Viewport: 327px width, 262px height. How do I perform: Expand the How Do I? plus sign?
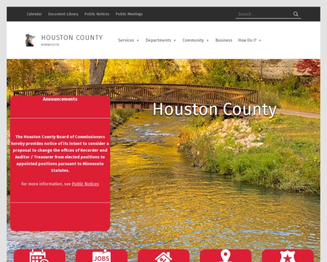[x=260, y=40]
